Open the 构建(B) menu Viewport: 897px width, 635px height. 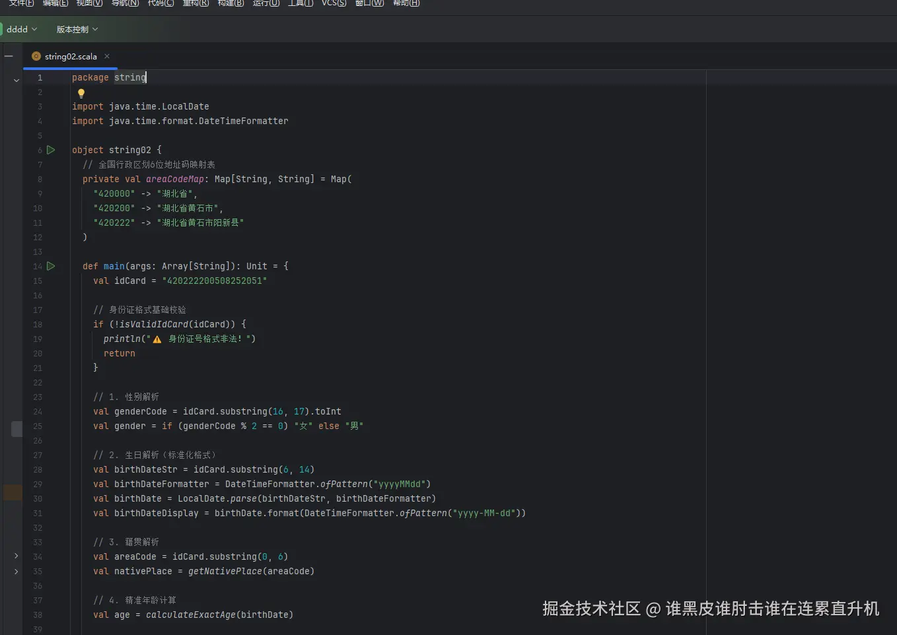231,3
